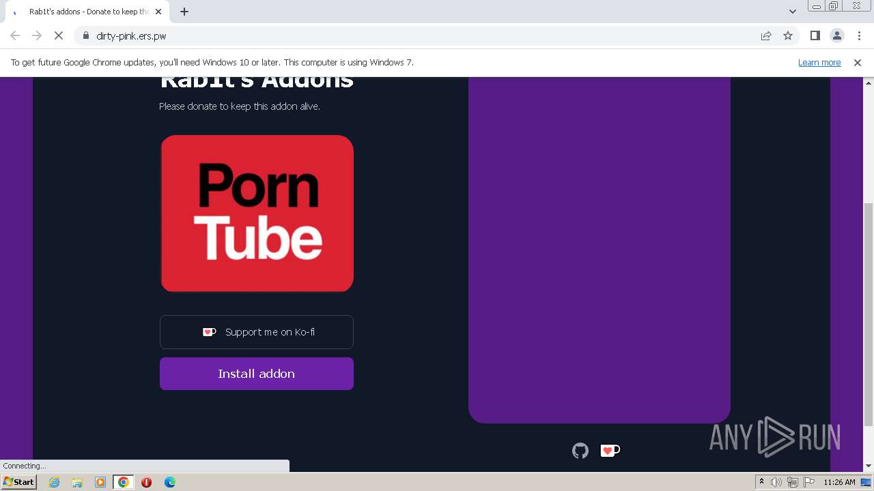The image size is (874, 491).
Task: View site information via the lock icon
Action: pos(86,35)
